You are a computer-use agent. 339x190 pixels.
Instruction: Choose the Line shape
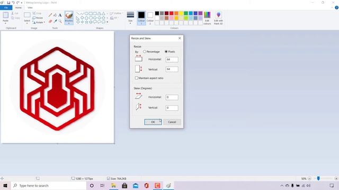[78, 14]
